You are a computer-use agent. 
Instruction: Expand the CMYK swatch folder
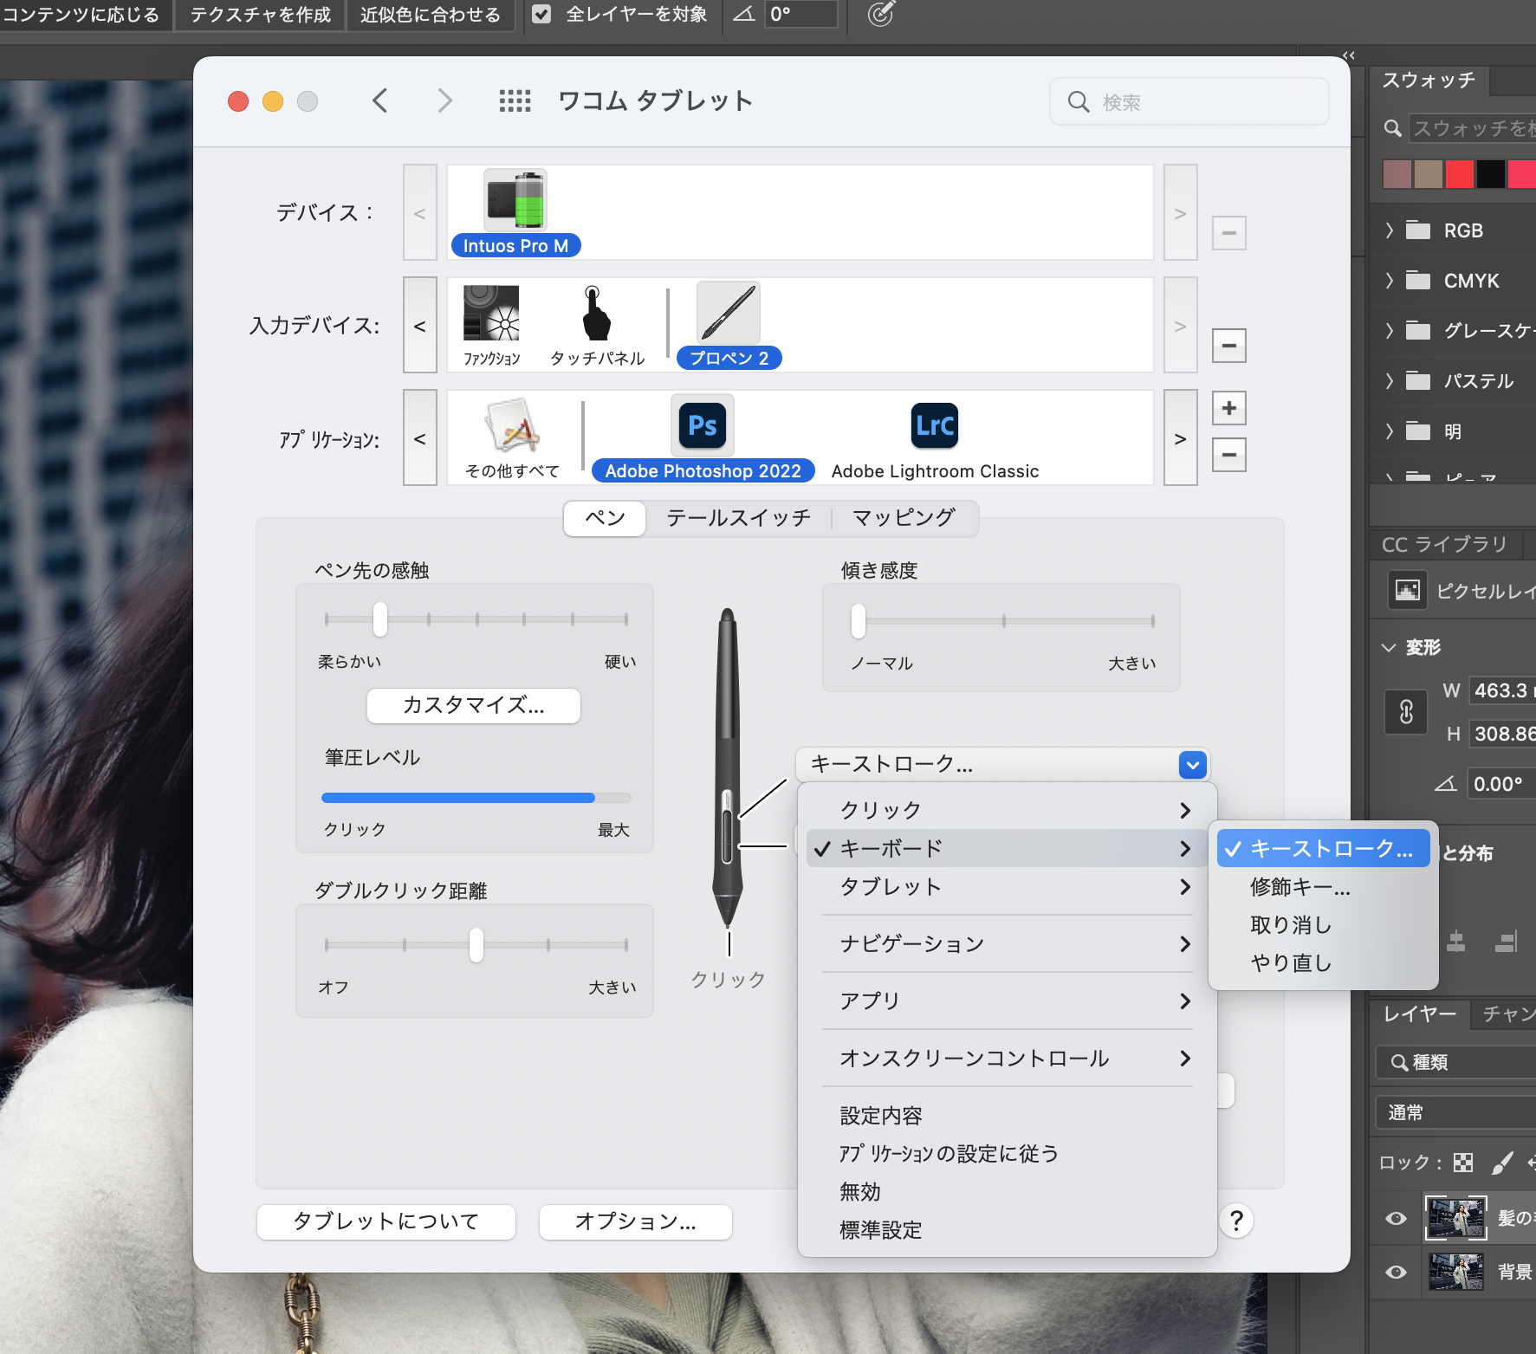(x=1390, y=281)
